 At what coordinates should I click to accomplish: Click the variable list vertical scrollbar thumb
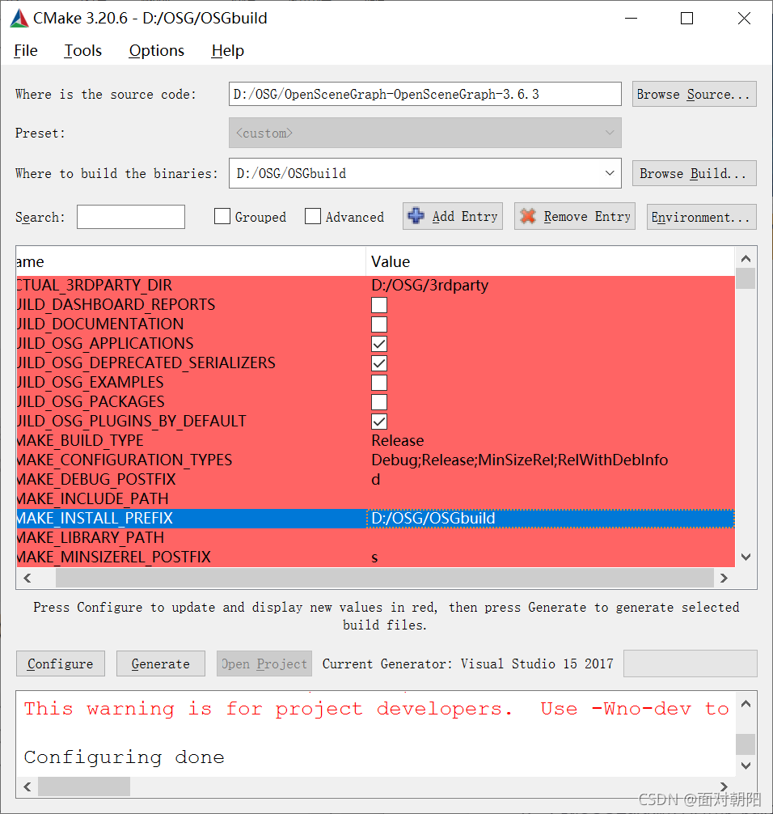(x=746, y=278)
